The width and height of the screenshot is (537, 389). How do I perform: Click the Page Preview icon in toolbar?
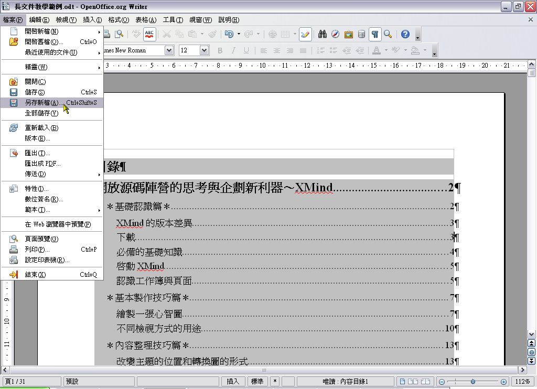click(x=119, y=34)
